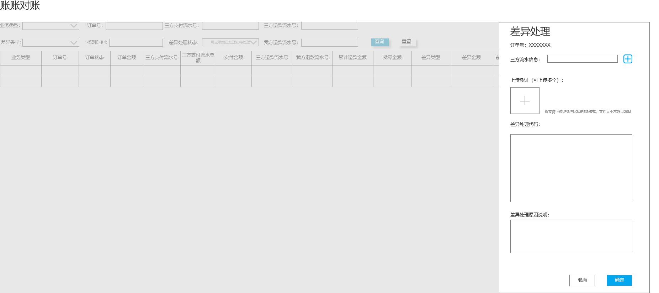The image size is (659, 293).
Task: Click the 核对时间 field
Action: [136, 43]
